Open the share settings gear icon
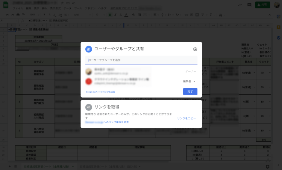Image resolution: width=282 pixels, height=170 pixels. coord(195,49)
